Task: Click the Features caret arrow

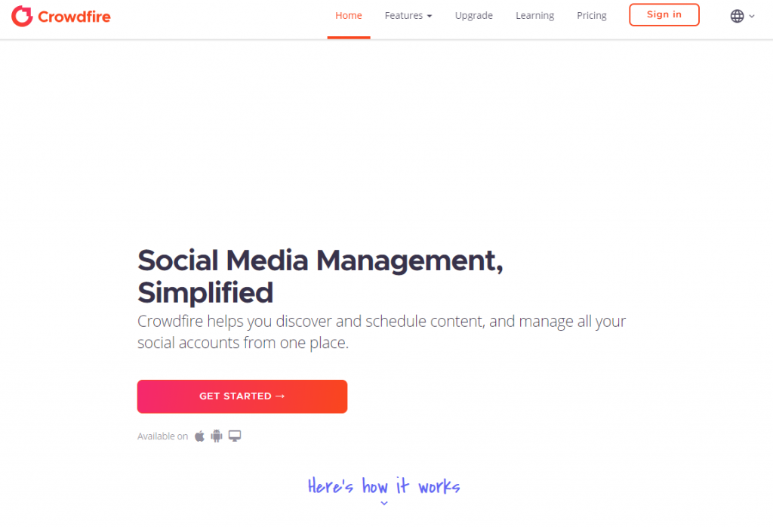Action: coord(430,17)
